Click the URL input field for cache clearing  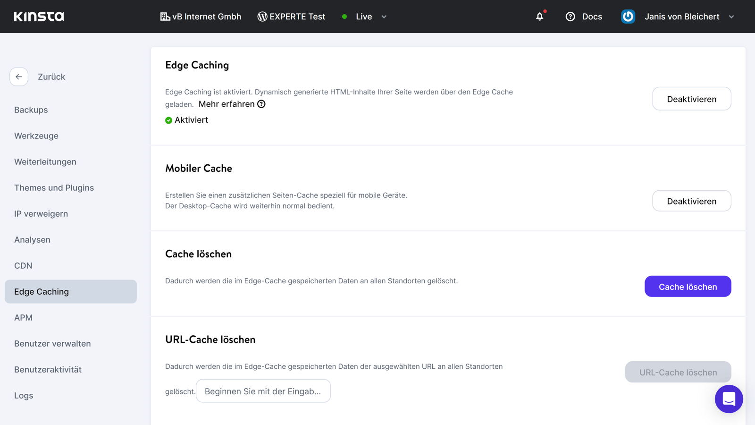pos(263,391)
